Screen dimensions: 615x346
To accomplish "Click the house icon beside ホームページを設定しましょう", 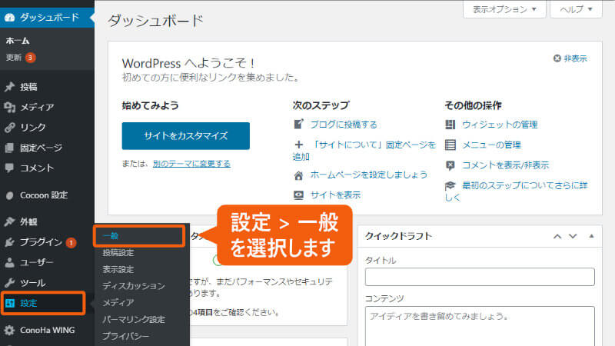I will (298, 175).
